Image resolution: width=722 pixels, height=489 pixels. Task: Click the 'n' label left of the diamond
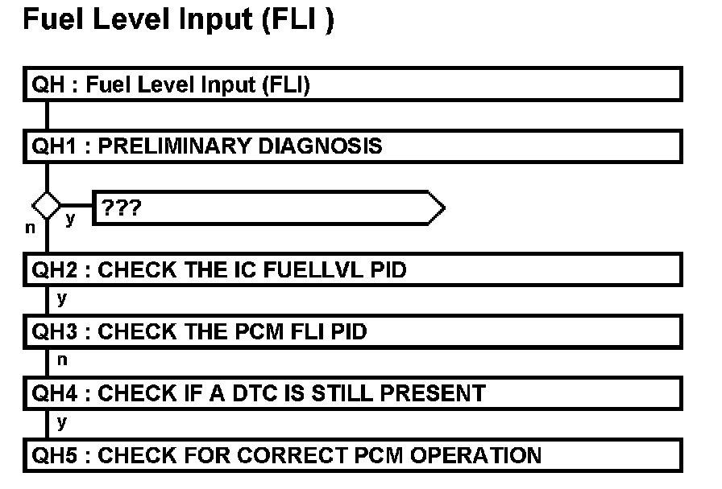point(30,227)
